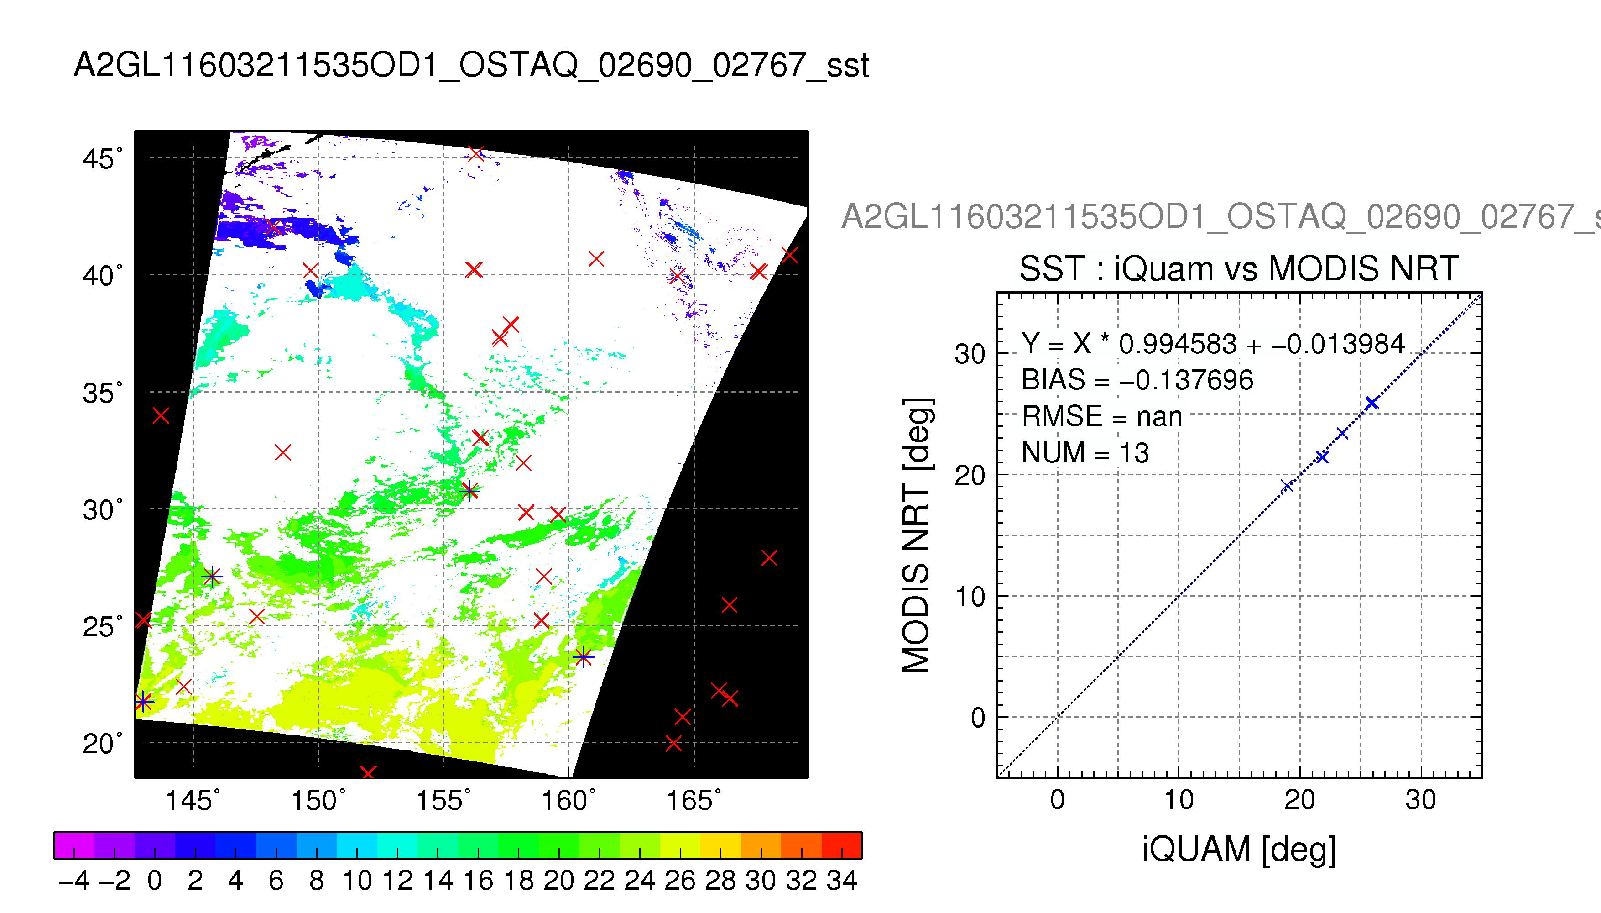The height and width of the screenshot is (913, 1601).
Task: Click the 160° longitude label
Action: tap(569, 801)
